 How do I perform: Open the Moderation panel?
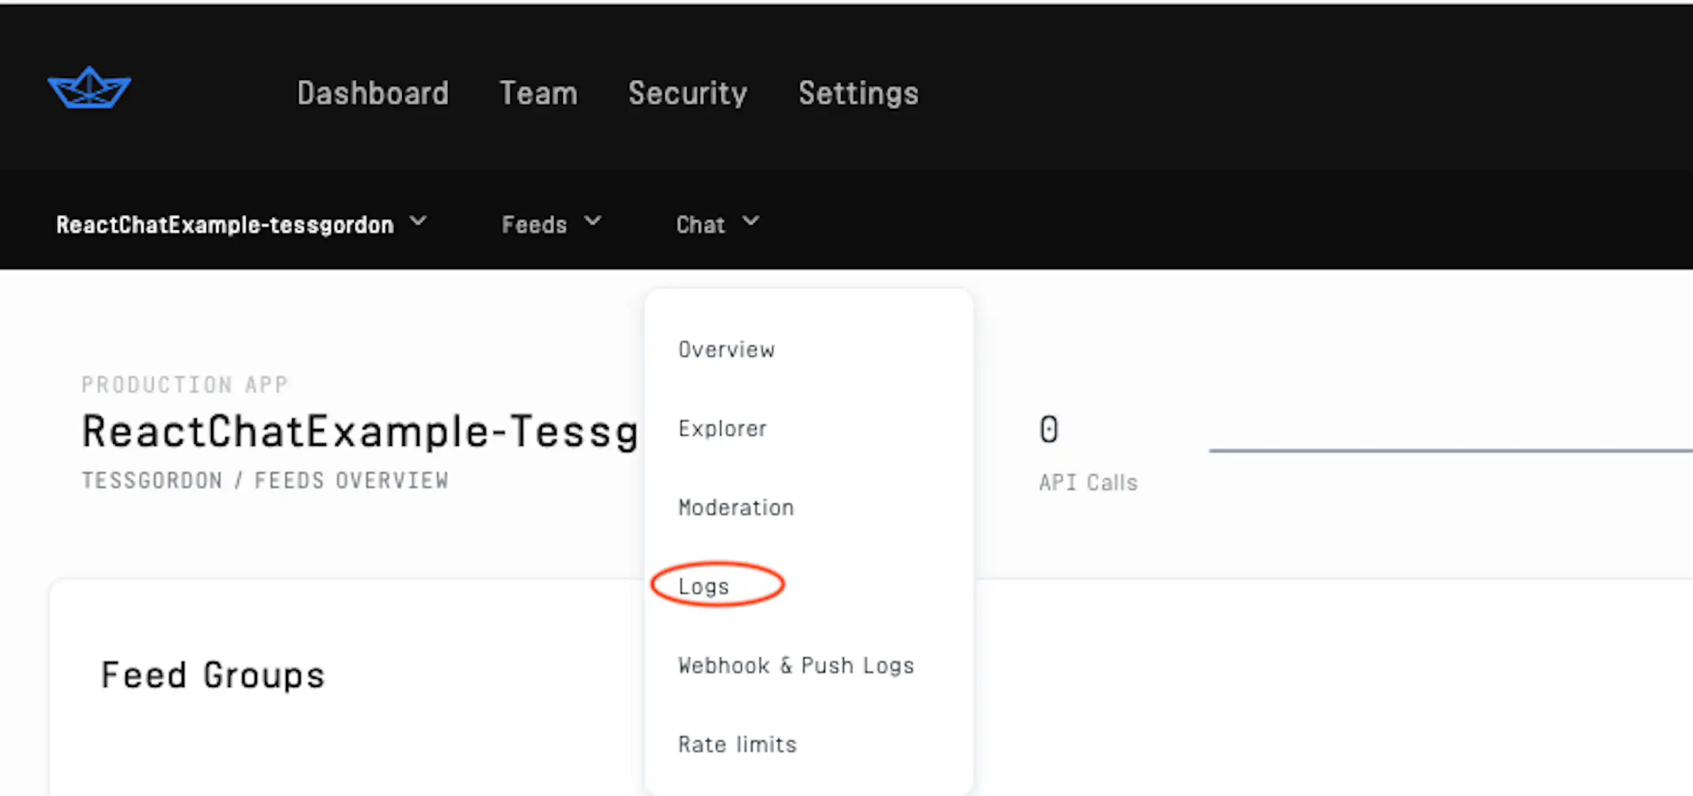[735, 507]
